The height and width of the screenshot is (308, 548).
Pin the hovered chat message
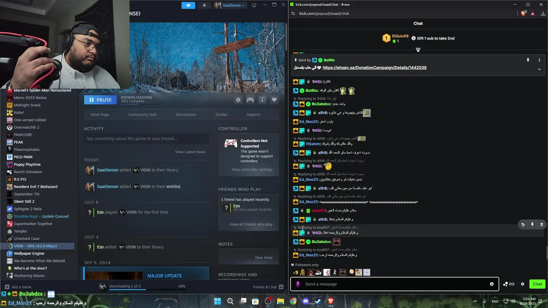(x=532, y=224)
